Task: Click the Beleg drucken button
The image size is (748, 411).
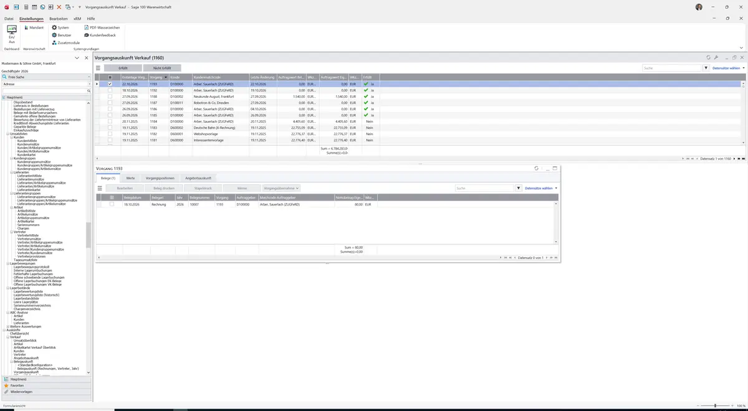Action: [164, 188]
